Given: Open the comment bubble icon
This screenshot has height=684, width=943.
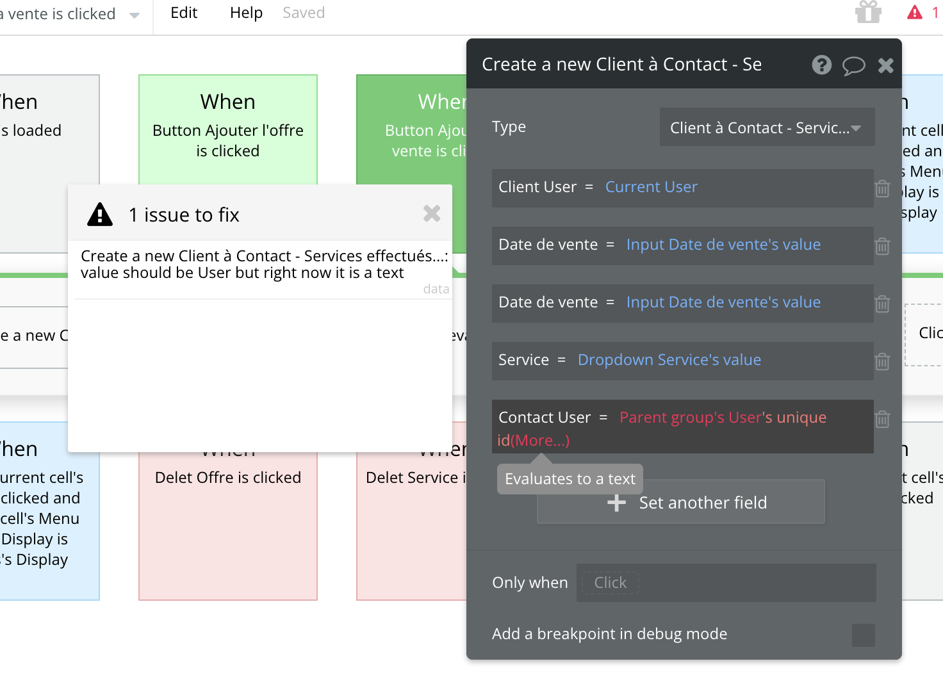Looking at the screenshot, I should coord(853,65).
